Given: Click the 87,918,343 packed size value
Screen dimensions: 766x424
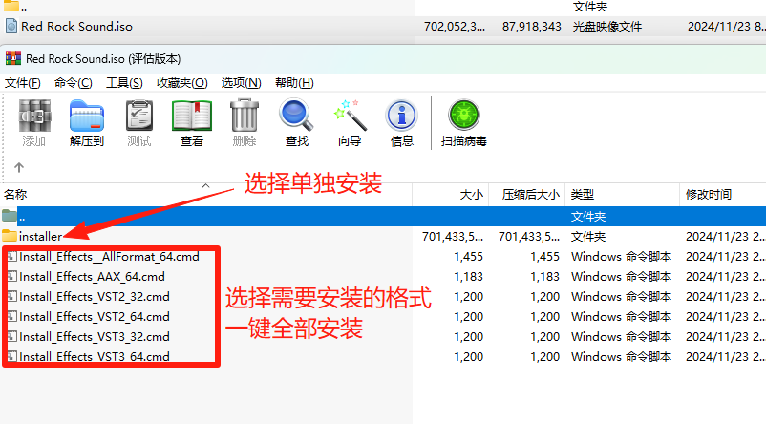Looking at the screenshot, I should pos(531,27).
